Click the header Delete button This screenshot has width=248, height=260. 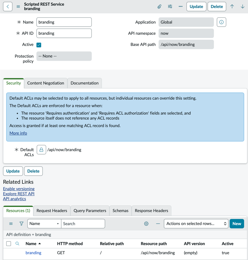217,7
